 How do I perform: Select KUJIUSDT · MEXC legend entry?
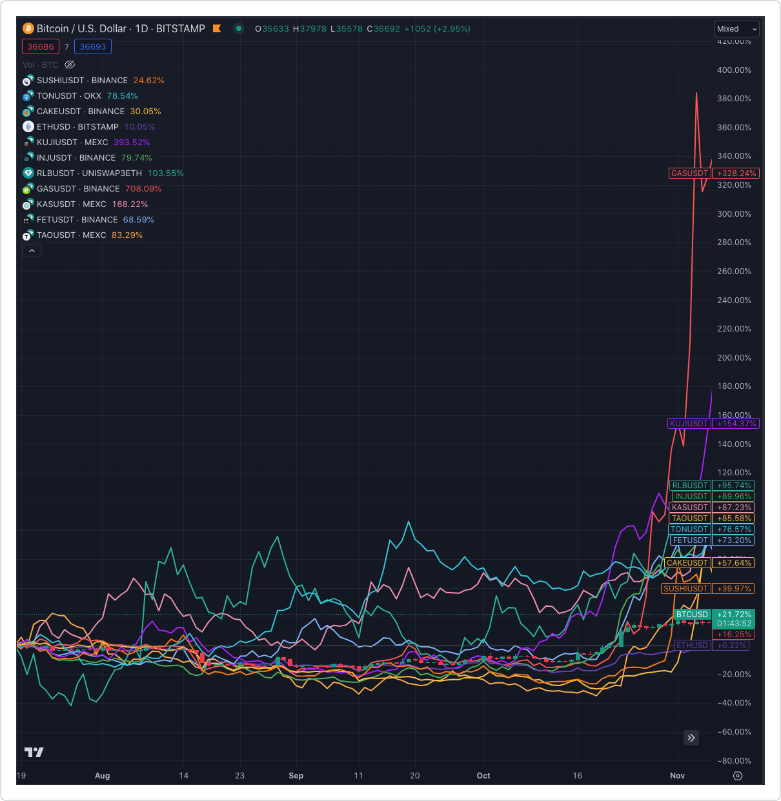click(72, 143)
